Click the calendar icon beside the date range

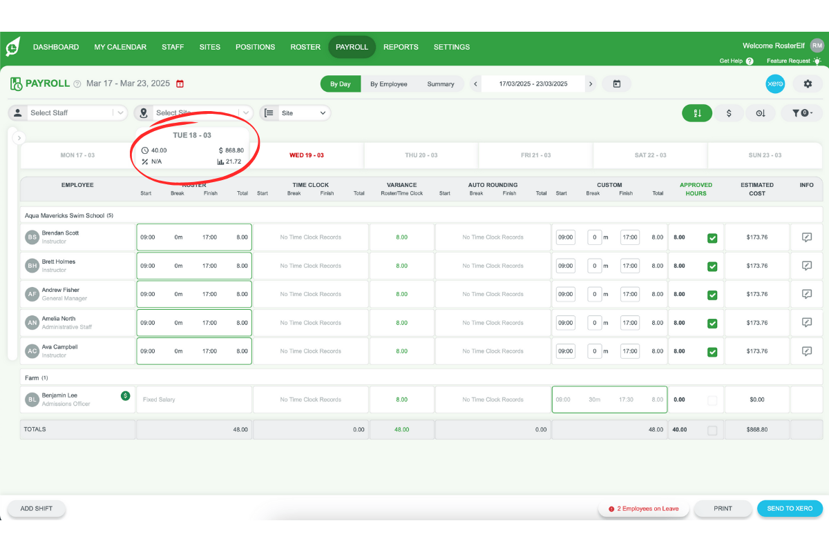(x=616, y=83)
